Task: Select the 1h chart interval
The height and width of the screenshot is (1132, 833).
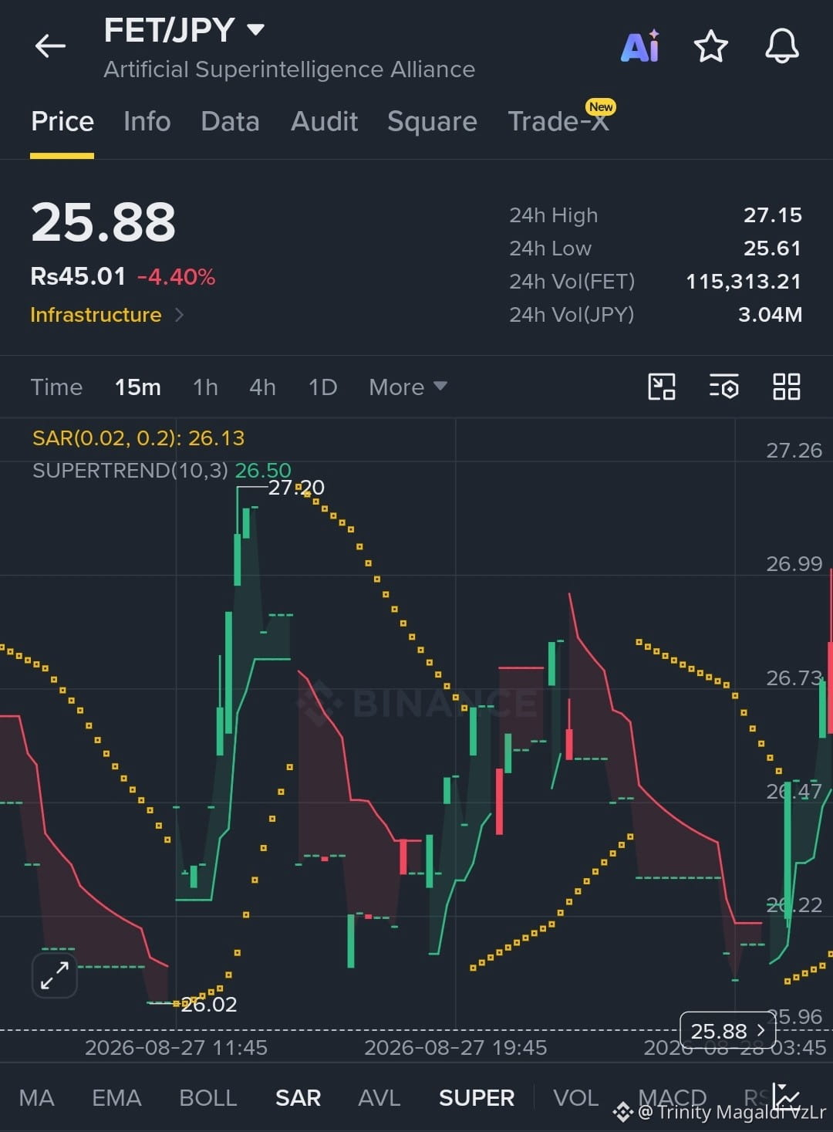Action: pyautogui.click(x=205, y=387)
